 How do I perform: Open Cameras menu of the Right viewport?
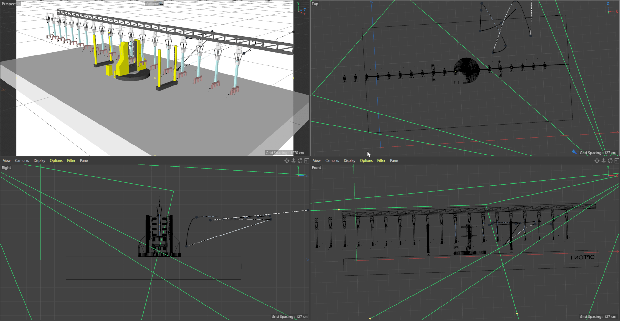(22, 161)
